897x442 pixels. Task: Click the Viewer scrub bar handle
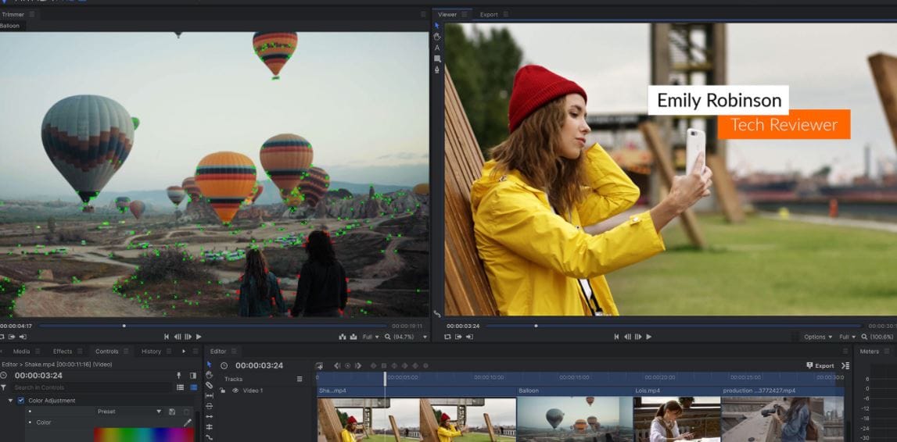pyautogui.click(x=536, y=326)
